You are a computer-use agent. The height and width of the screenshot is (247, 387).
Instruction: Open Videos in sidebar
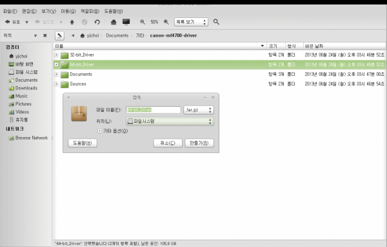[x=19, y=112]
